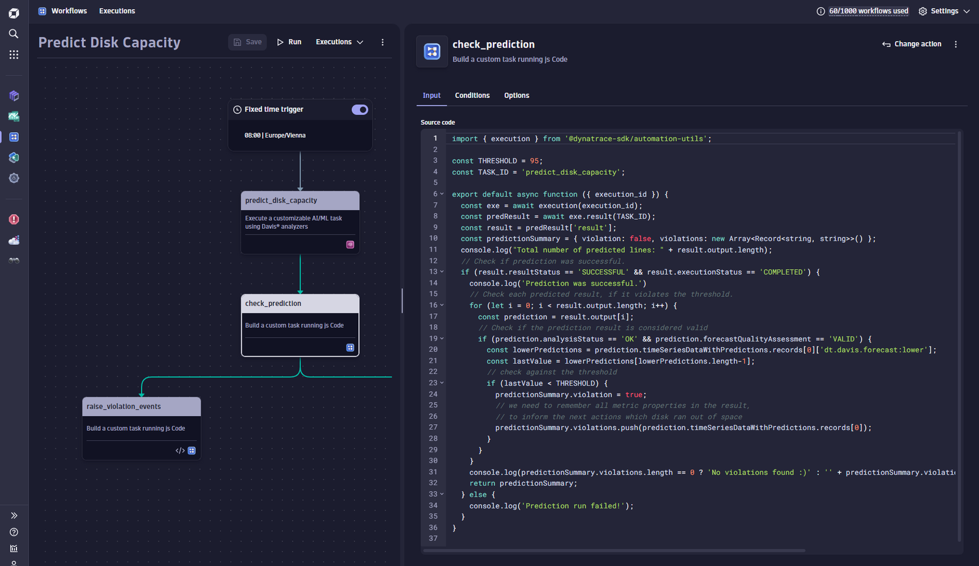
Task: Select the check_prediction node in canvas
Action: click(300, 325)
